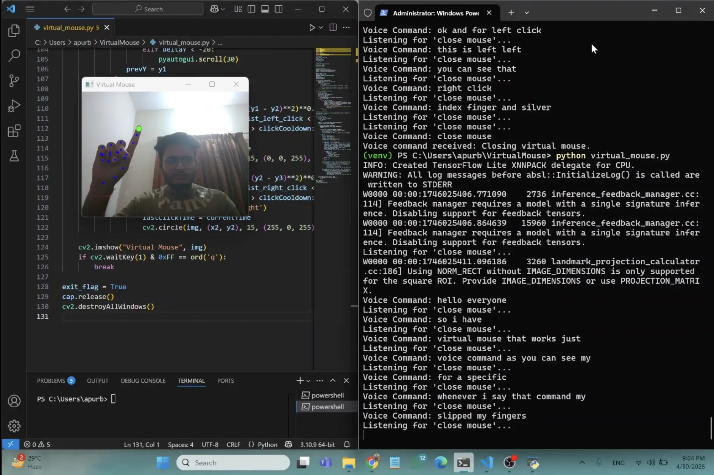The image size is (714, 475).
Task: Open the Explorer view in activity bar
Action: tap(14, 31)
